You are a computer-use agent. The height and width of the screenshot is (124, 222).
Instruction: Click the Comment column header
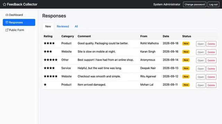[84, 36]
